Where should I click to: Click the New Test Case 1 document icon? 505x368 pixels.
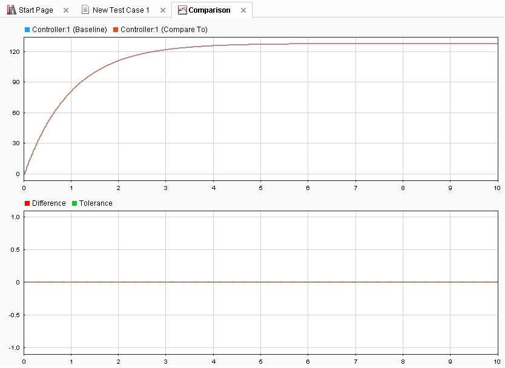click(x=85, y=10)
